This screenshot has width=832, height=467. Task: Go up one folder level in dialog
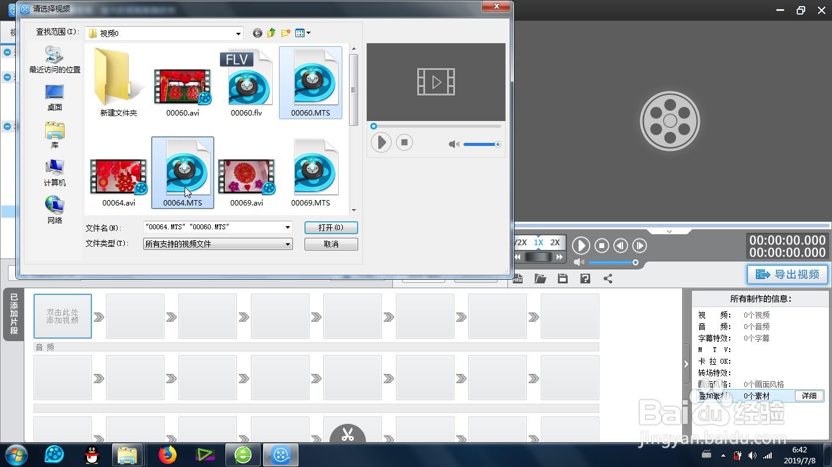point(271,33)
